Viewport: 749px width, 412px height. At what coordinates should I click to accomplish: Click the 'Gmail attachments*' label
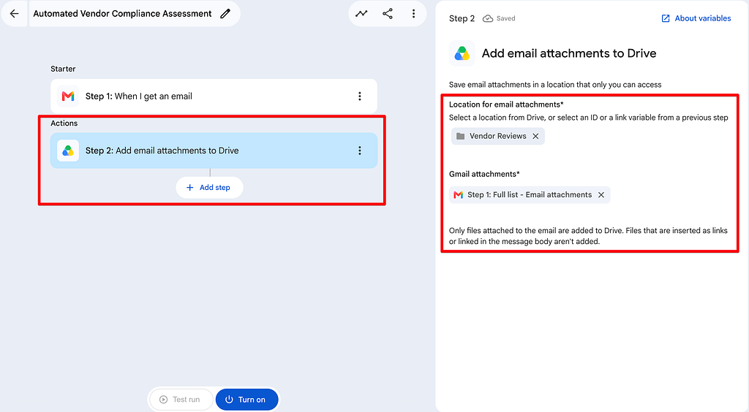(x=484, y=174)
